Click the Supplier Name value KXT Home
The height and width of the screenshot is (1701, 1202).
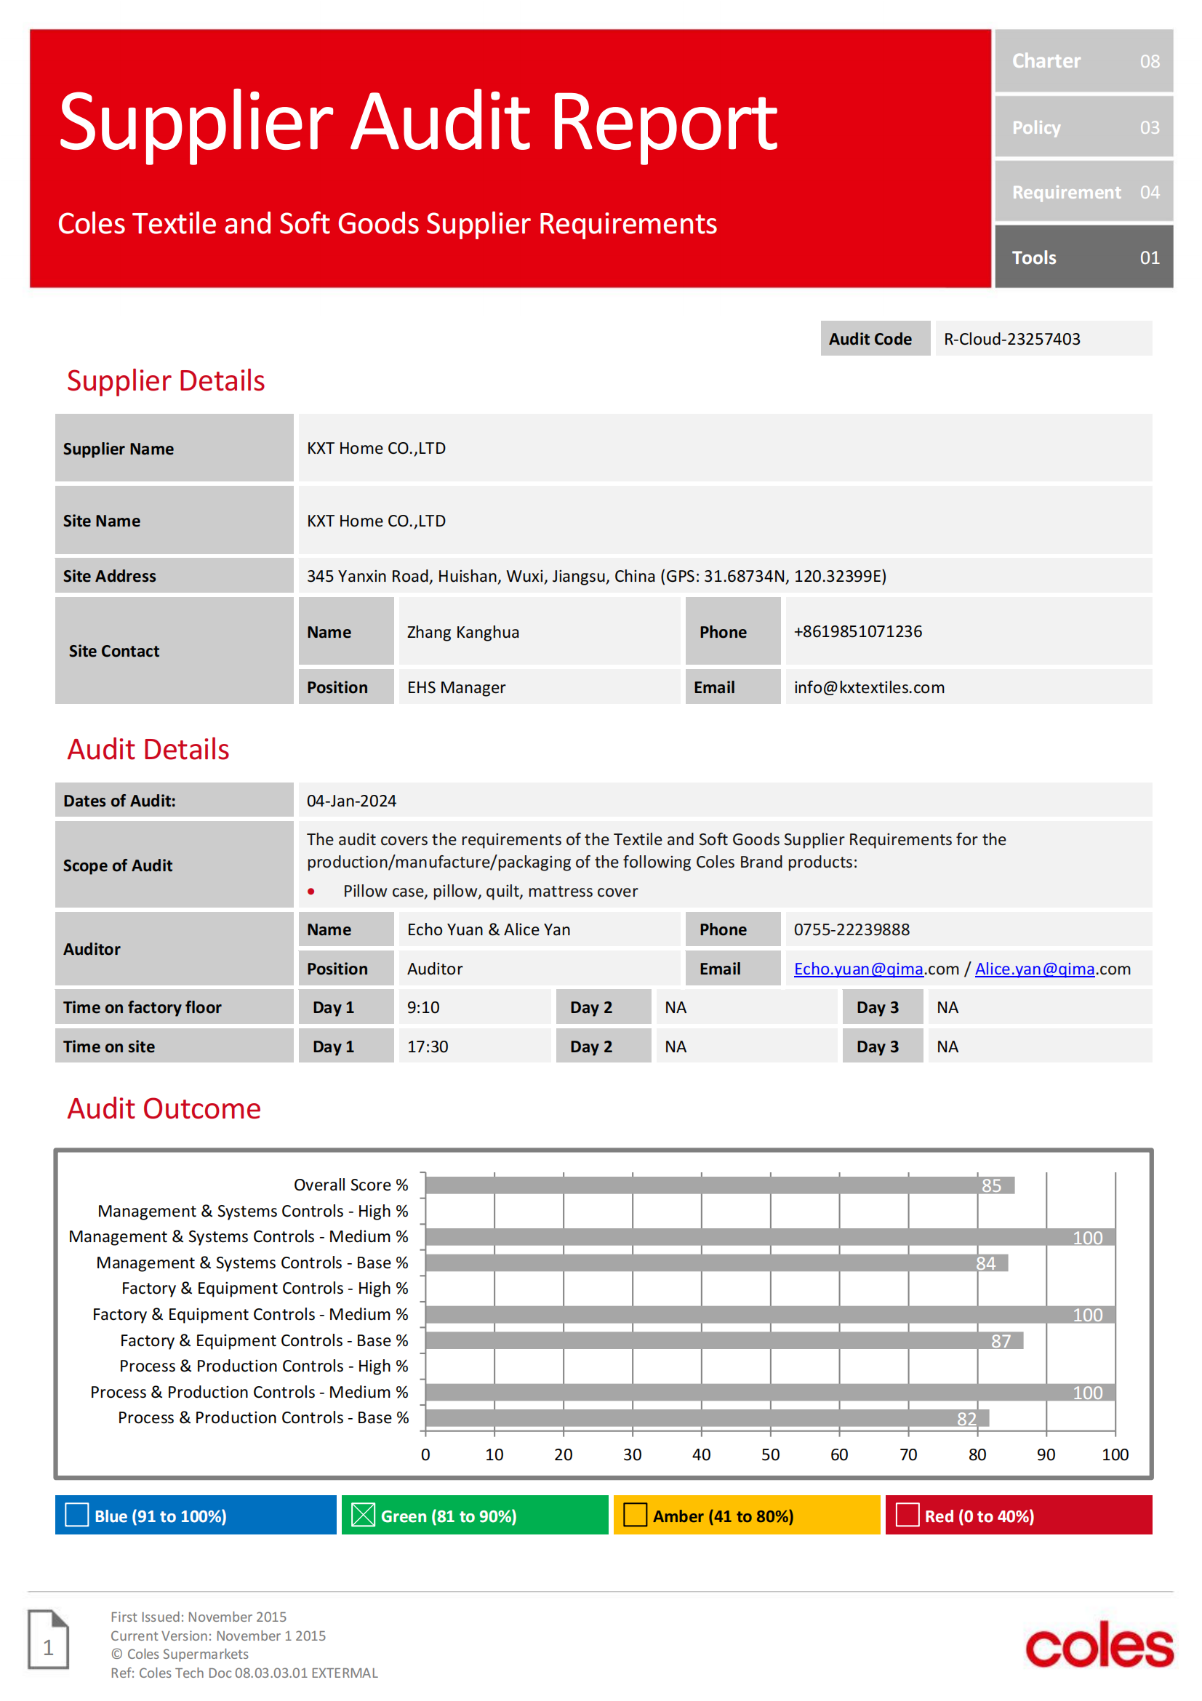376,448
